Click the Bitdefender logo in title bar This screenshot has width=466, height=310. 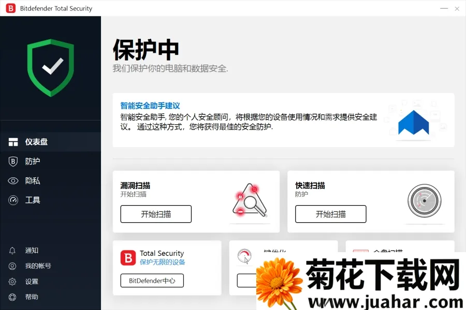pos(10,8)
